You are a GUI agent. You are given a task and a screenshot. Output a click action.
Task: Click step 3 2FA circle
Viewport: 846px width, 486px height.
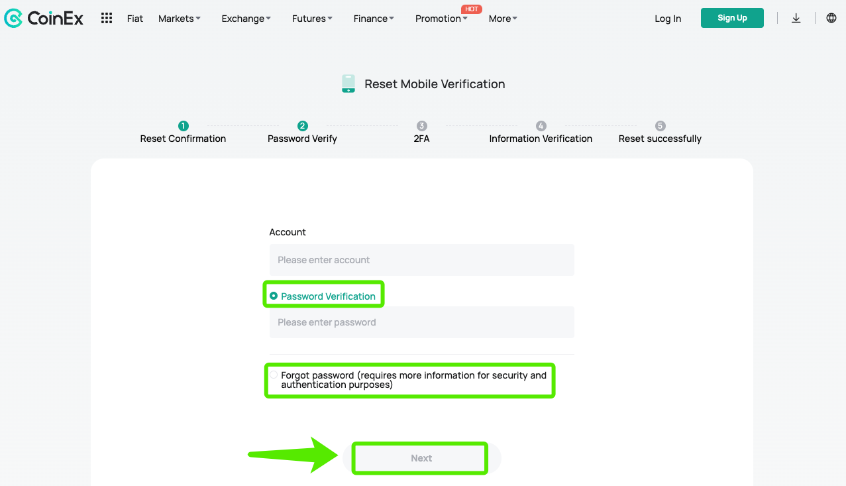[422, 126]
